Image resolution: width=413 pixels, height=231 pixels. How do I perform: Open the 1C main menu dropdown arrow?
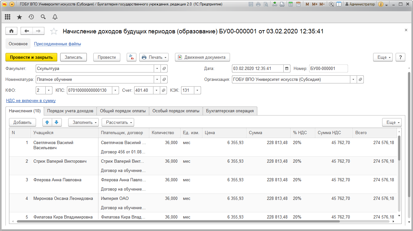[12, 4]
